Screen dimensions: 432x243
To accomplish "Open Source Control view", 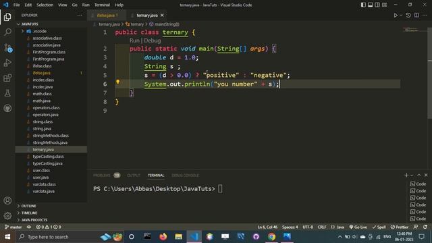I will (x=7, y=48).
